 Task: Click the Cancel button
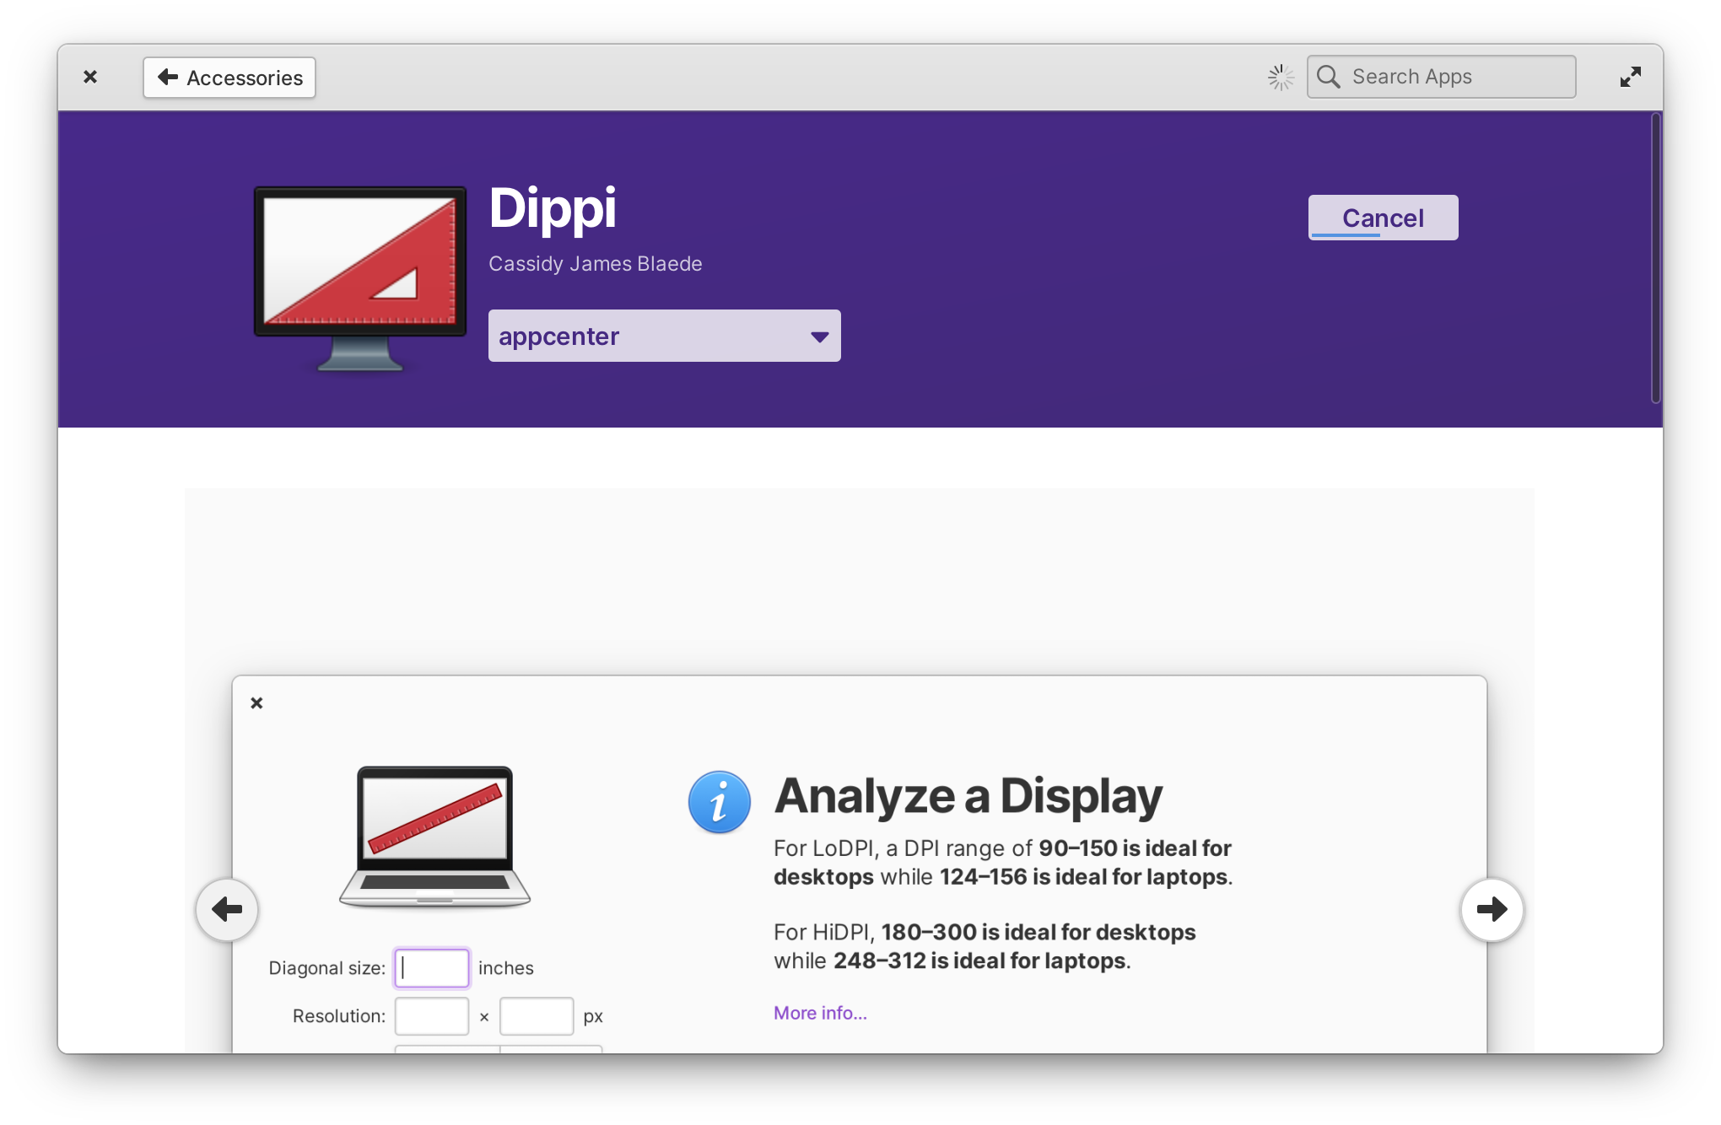coord(1382,216)
